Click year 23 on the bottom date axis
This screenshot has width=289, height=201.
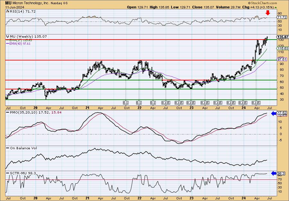click(191, 198)
